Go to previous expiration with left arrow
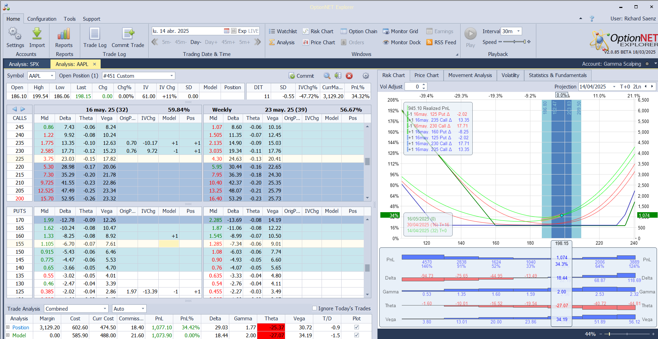658x339 pixels. 15,109
